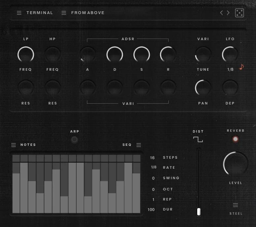Click the Attack VARI knob below A
Viewport: 256px width, 227px height.
88,88
